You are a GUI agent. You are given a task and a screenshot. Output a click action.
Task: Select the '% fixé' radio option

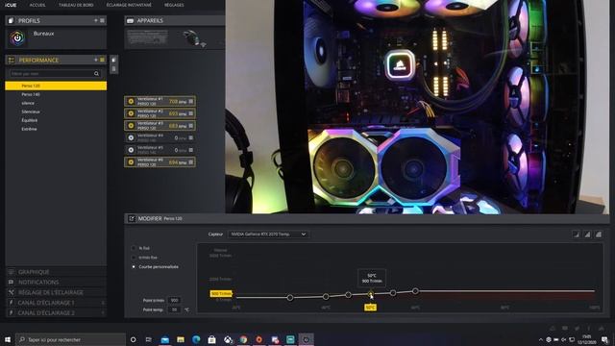(x=134, y=248)
